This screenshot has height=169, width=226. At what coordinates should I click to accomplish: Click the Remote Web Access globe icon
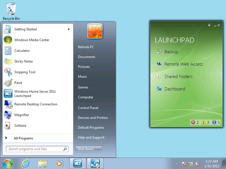click(159, 64)
